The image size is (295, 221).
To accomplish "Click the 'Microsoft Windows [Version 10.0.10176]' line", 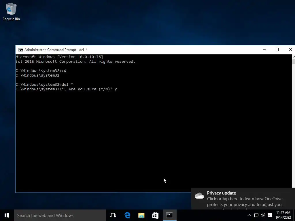I will coord(59,57).
